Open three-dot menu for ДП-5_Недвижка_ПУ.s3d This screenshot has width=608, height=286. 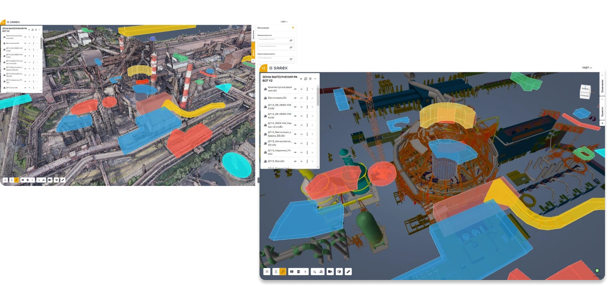[307, 152]
